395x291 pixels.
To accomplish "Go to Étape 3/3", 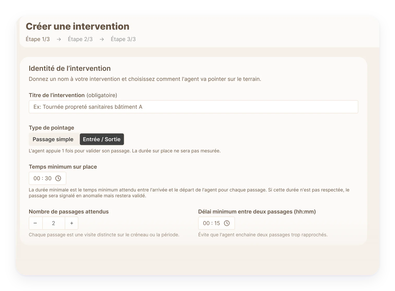I will (x=123, y=39).
